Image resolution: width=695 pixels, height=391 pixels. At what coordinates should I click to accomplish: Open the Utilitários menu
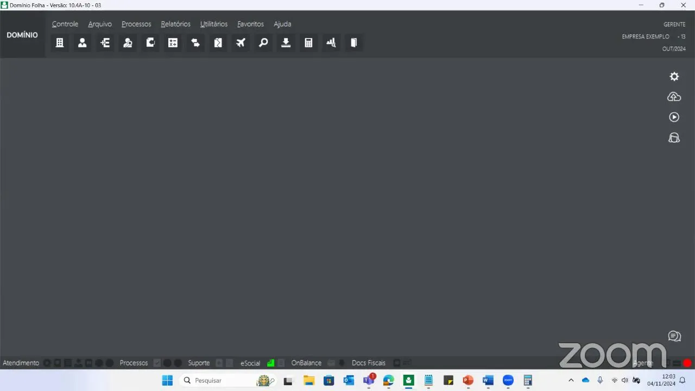tap(214, 24)
